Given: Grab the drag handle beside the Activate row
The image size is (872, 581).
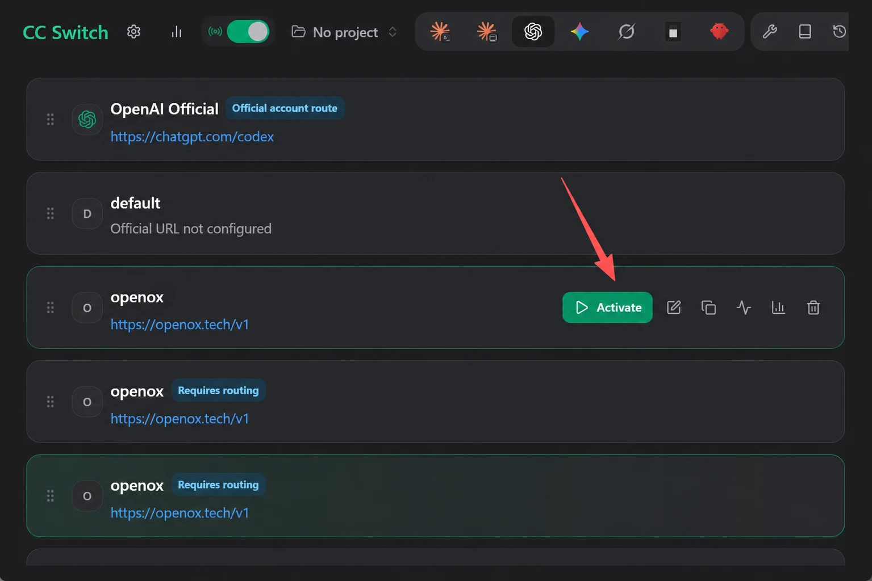Looking at the screenshot, I should click(51, 308).
